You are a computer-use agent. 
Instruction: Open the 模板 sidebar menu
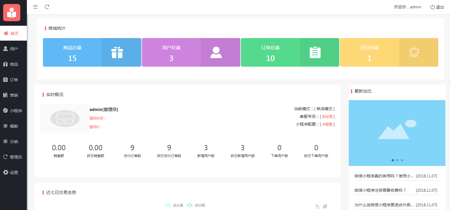coord(13,126)
